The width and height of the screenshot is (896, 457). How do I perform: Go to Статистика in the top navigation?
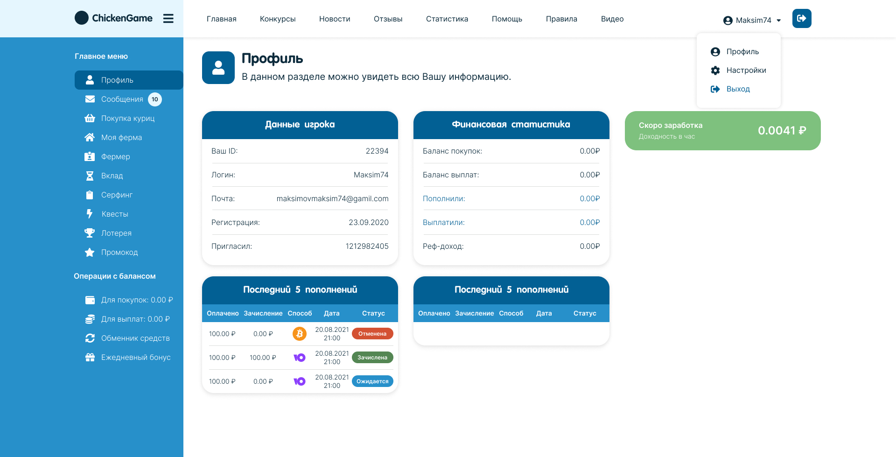click(x=447, y=19)
